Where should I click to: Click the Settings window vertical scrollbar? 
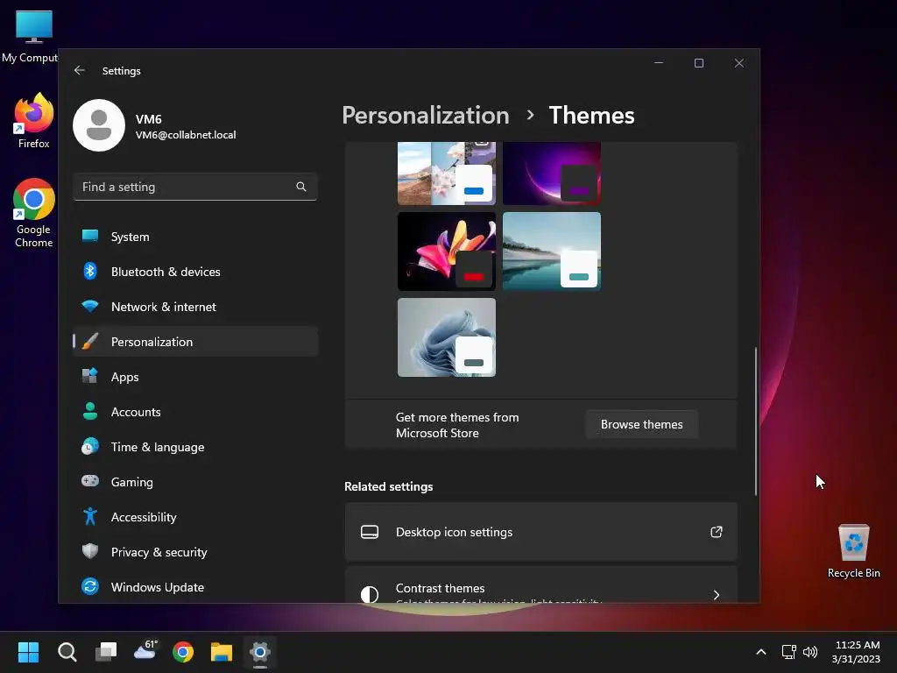point(756,421)
